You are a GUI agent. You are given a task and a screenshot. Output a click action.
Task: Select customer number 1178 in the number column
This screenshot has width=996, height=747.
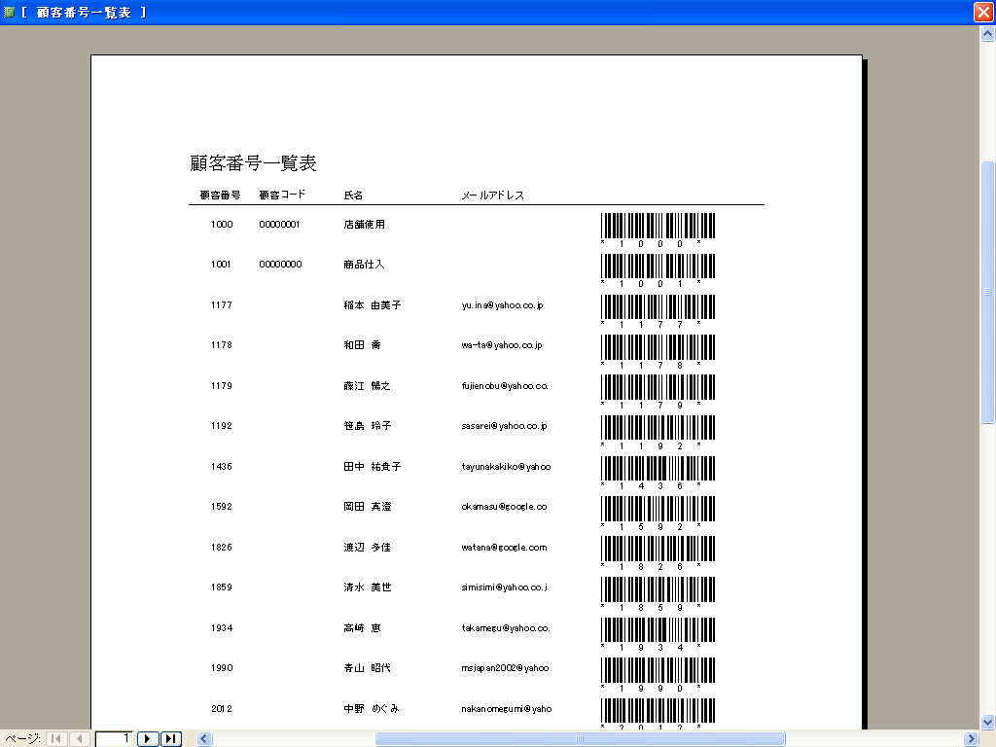tap(222, 345)
